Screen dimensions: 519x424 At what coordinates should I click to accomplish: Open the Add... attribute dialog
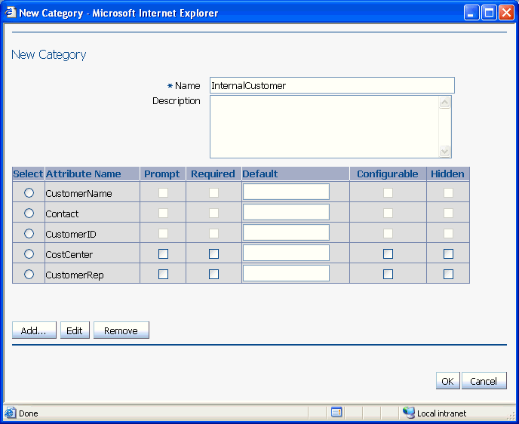click(34, 330)
